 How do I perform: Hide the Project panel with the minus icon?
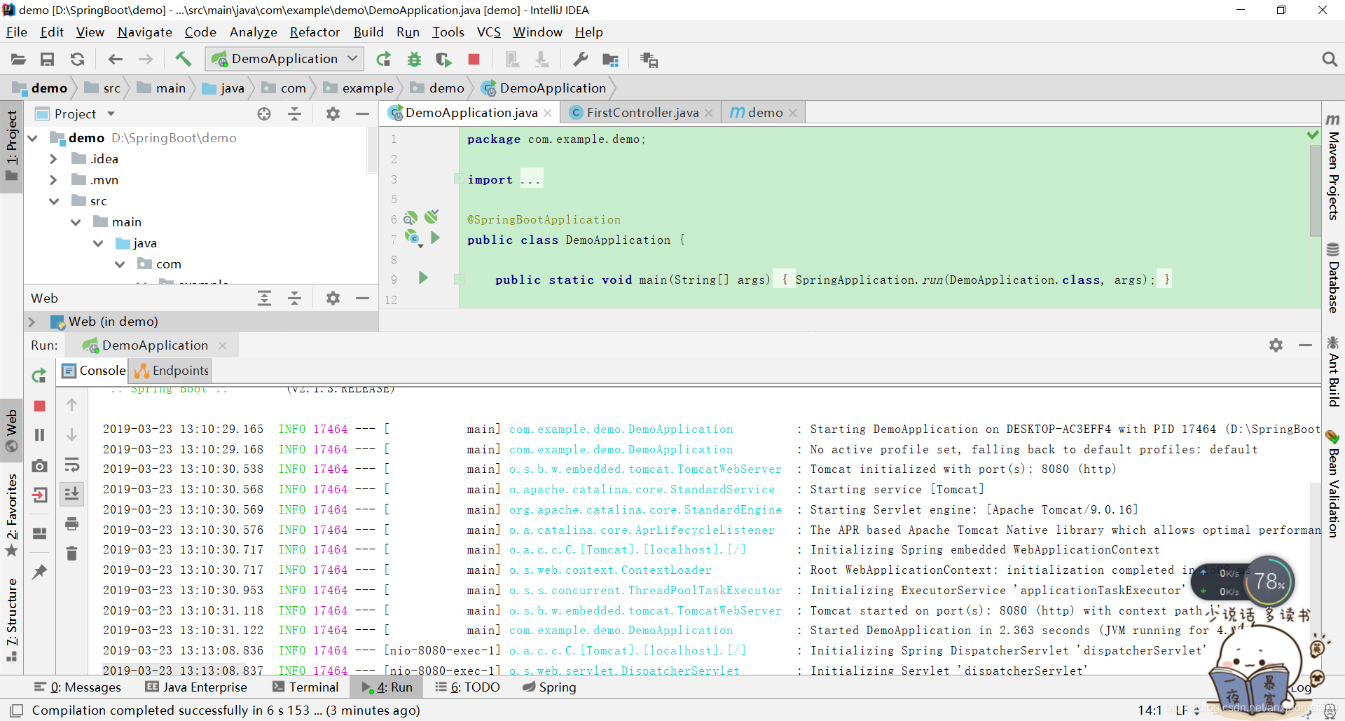(x=362, y=114)
